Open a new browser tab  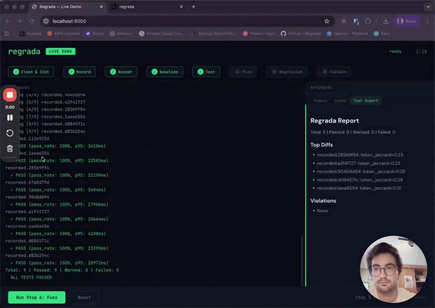pyautogui.click(x=193, y=7)
